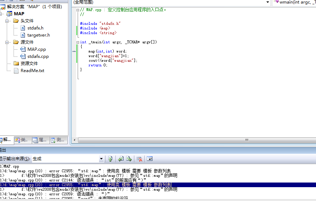Select stdafx.h in the solution tree
The image size is (316, 201).
(35, 28)
